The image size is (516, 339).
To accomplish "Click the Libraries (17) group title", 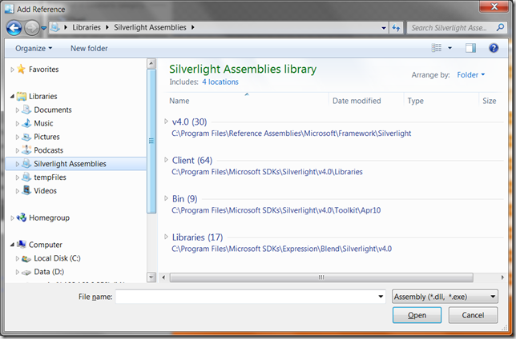I will 197,237.
